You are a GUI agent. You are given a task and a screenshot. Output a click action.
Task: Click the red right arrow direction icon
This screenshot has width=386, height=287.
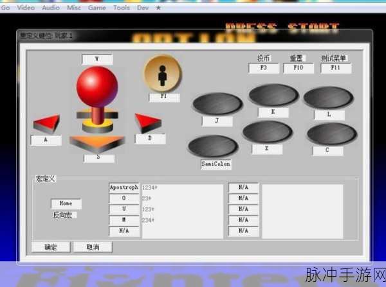coord(148,123)
